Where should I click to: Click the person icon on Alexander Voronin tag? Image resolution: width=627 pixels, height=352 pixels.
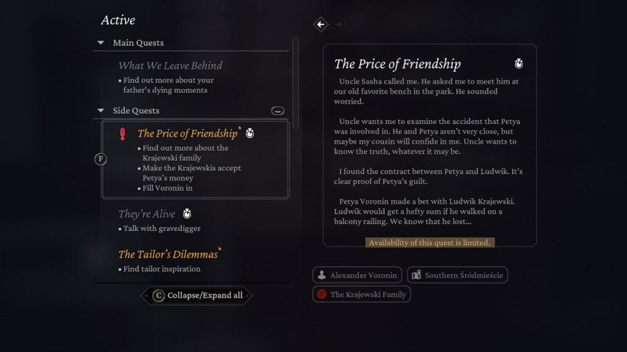(x=322, y=275)
